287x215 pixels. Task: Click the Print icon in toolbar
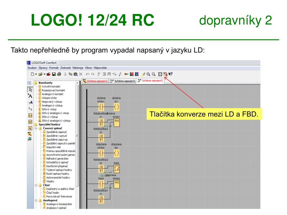pos(59,74)
